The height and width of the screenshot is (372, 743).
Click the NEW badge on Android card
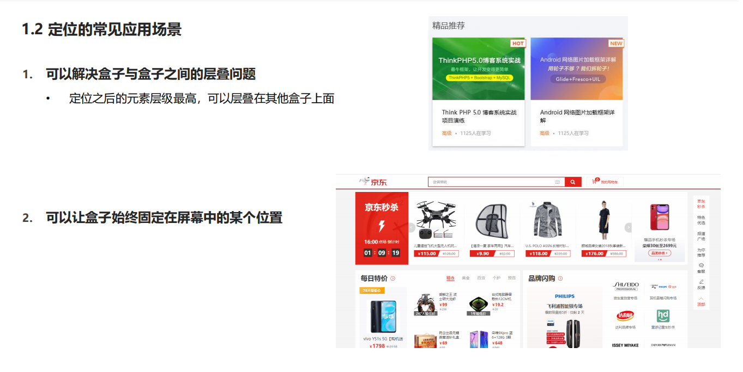click(616, 44)
